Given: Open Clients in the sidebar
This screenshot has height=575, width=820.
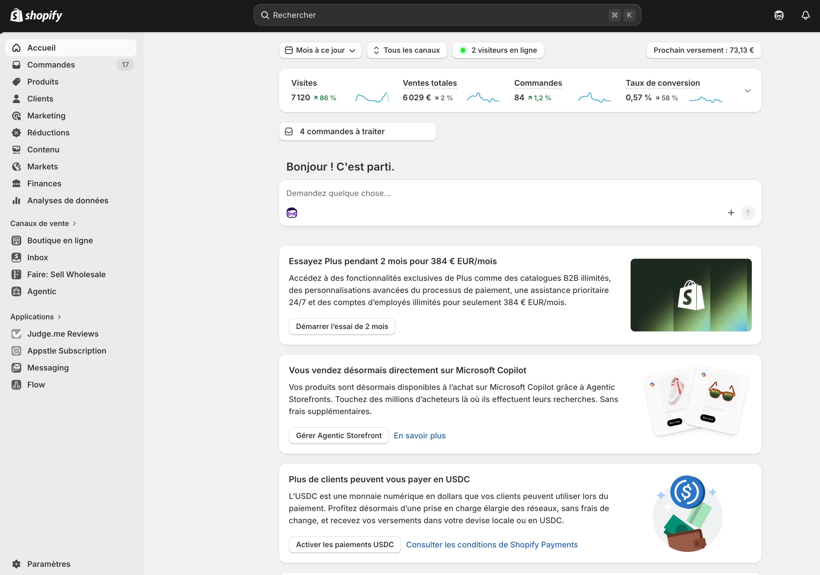Looking at the screenshot, I should (71, 98).
